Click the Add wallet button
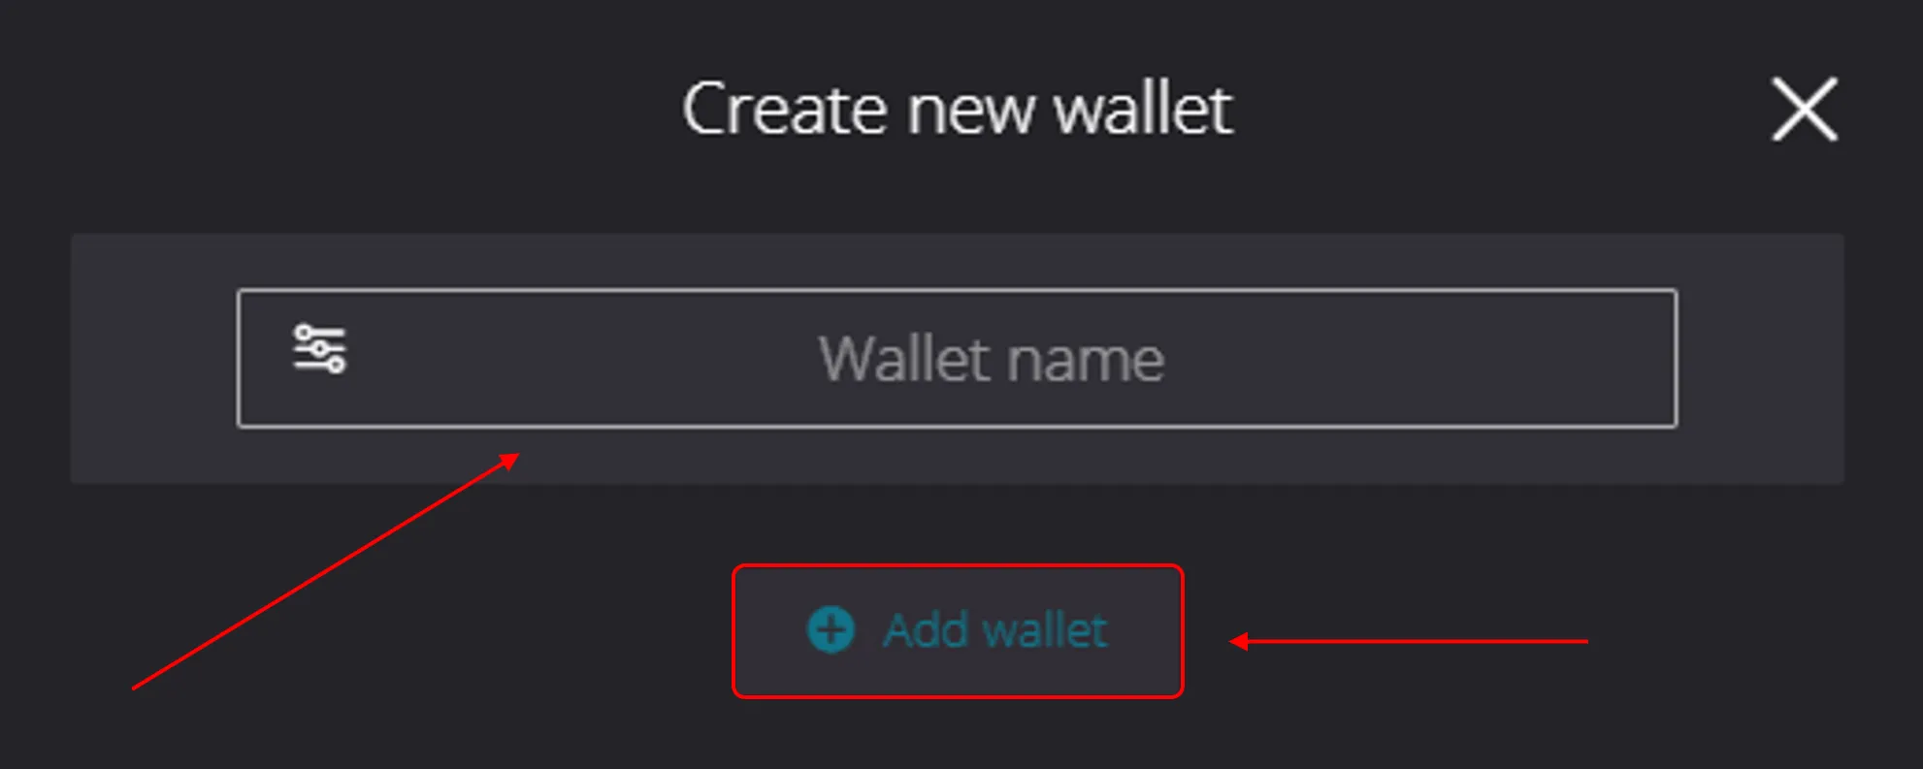 point(958,630)
